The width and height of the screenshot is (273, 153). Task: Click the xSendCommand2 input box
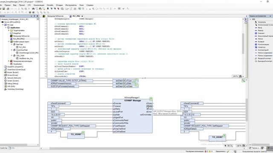tap(192, 103)
